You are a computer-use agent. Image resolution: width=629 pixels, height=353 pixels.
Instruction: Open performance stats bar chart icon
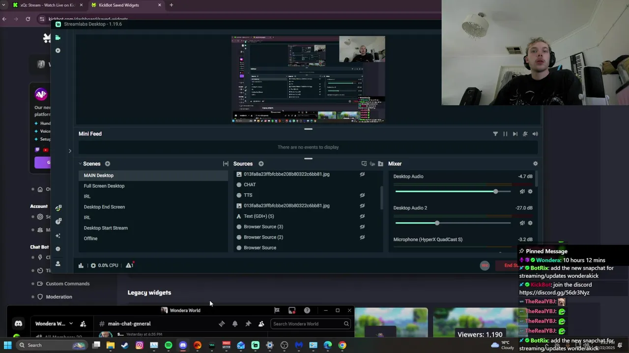click(81, 265)
